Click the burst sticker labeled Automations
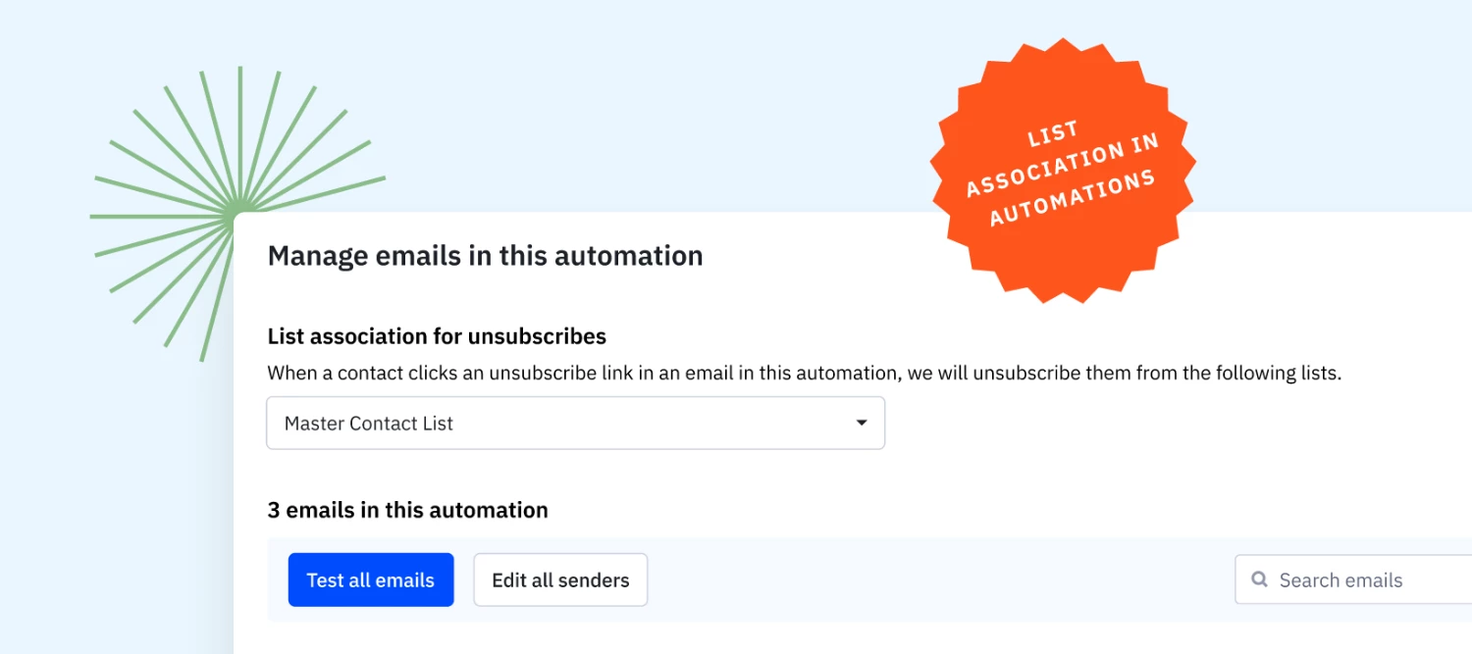The image size is (1472, 654). click(x=1063, y=169)
